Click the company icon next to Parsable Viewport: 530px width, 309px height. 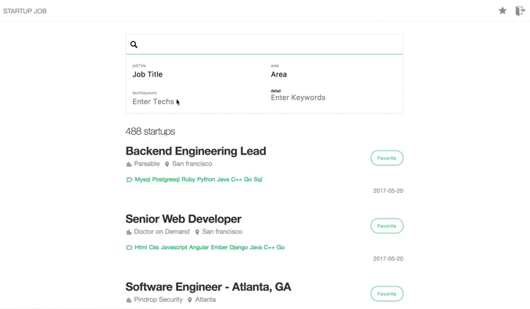click(129, 165)
